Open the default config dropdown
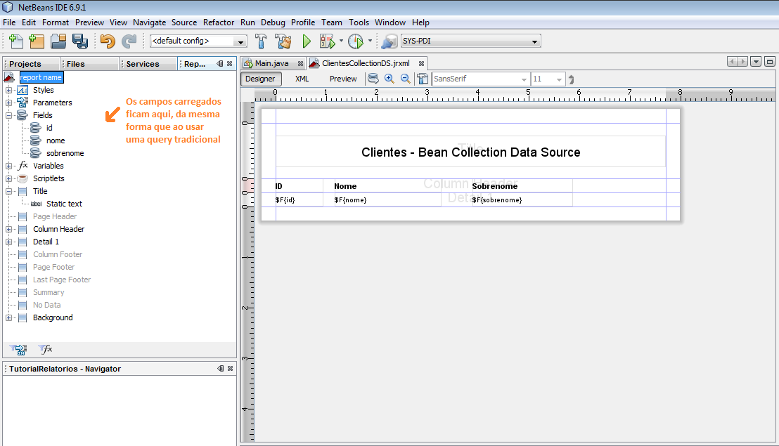779x446 pixels. click(x=198, y=41)
